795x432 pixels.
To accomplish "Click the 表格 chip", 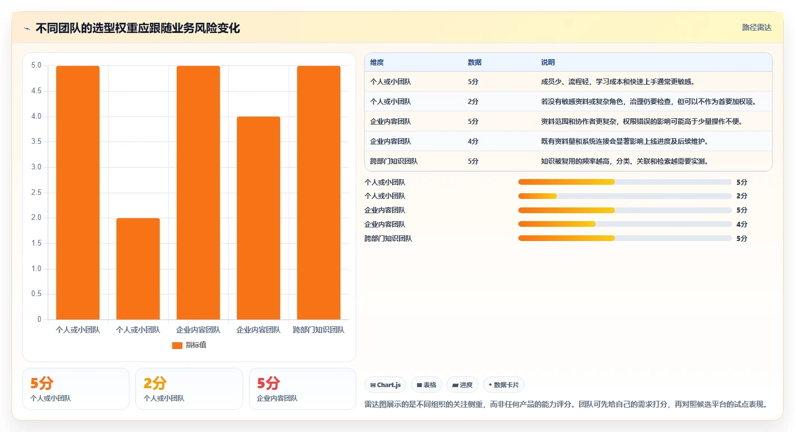I will click(426, 385).
